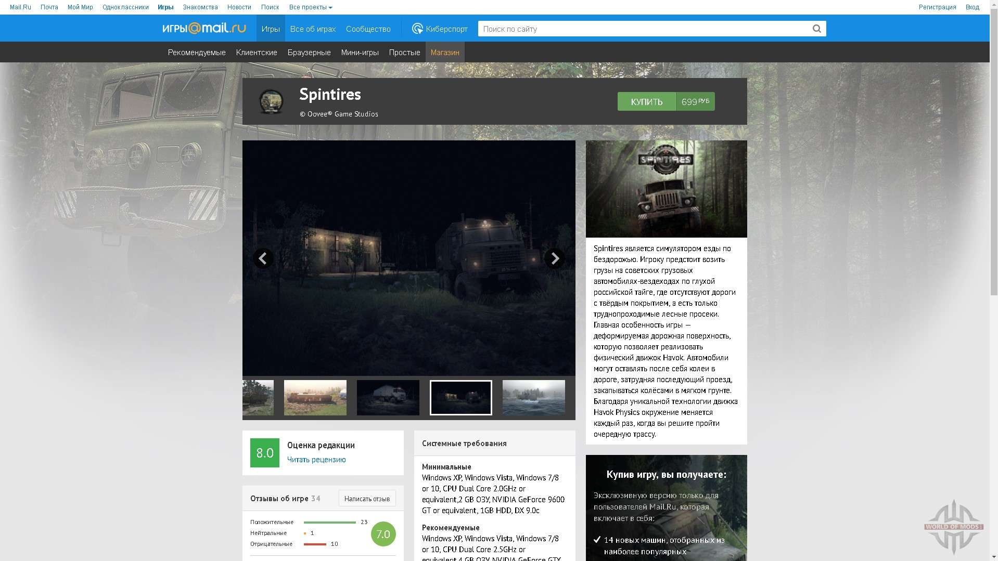Open the Магазин tab
The image size is (998, 561).
click(x=445, y=52)
